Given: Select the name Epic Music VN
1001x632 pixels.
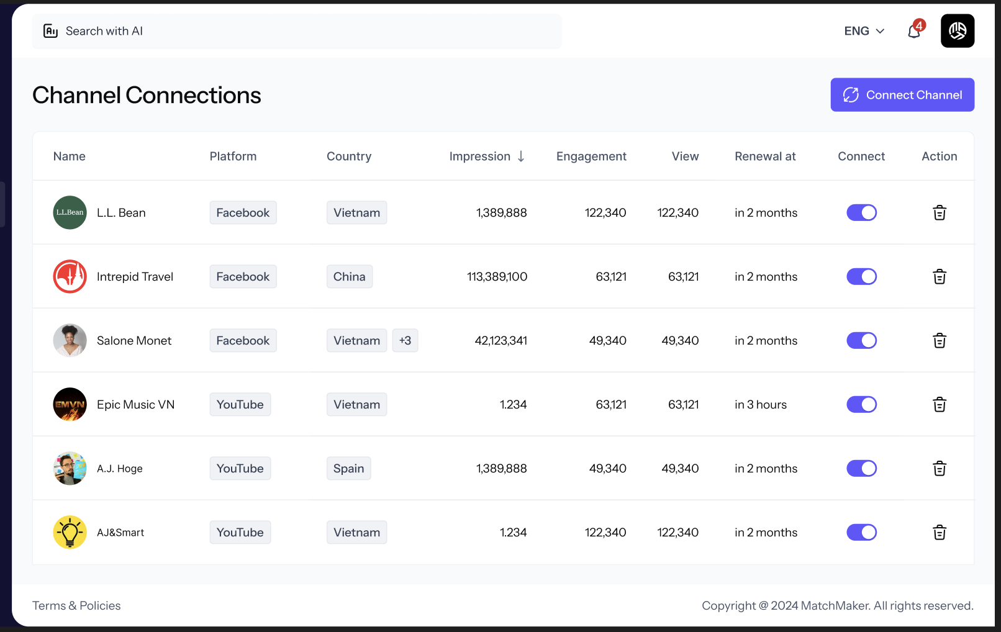Looking at the screenshot, I should tap(135, 404).
